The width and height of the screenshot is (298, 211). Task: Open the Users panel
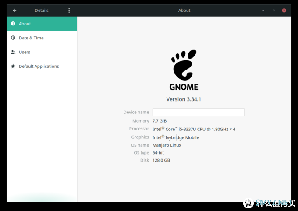[x=42, y=52]
